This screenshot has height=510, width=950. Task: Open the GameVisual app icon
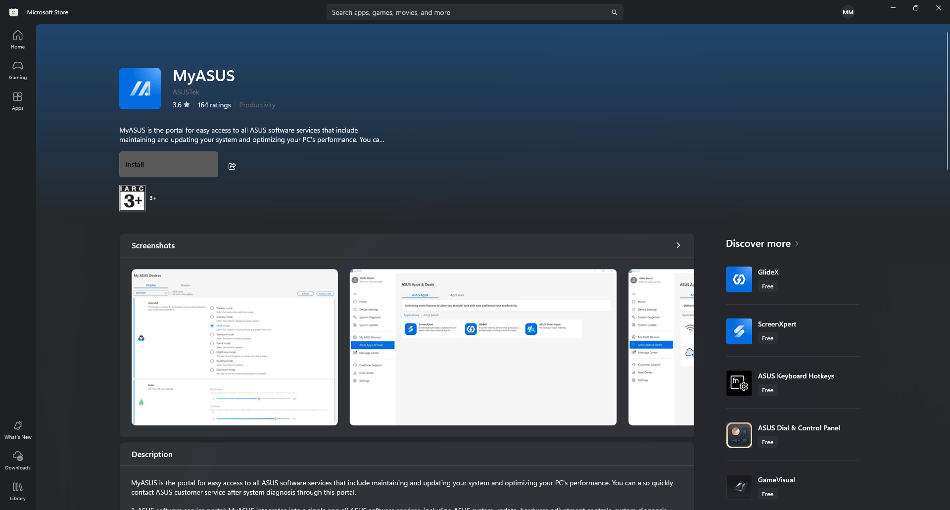click(x=739, y=487)
